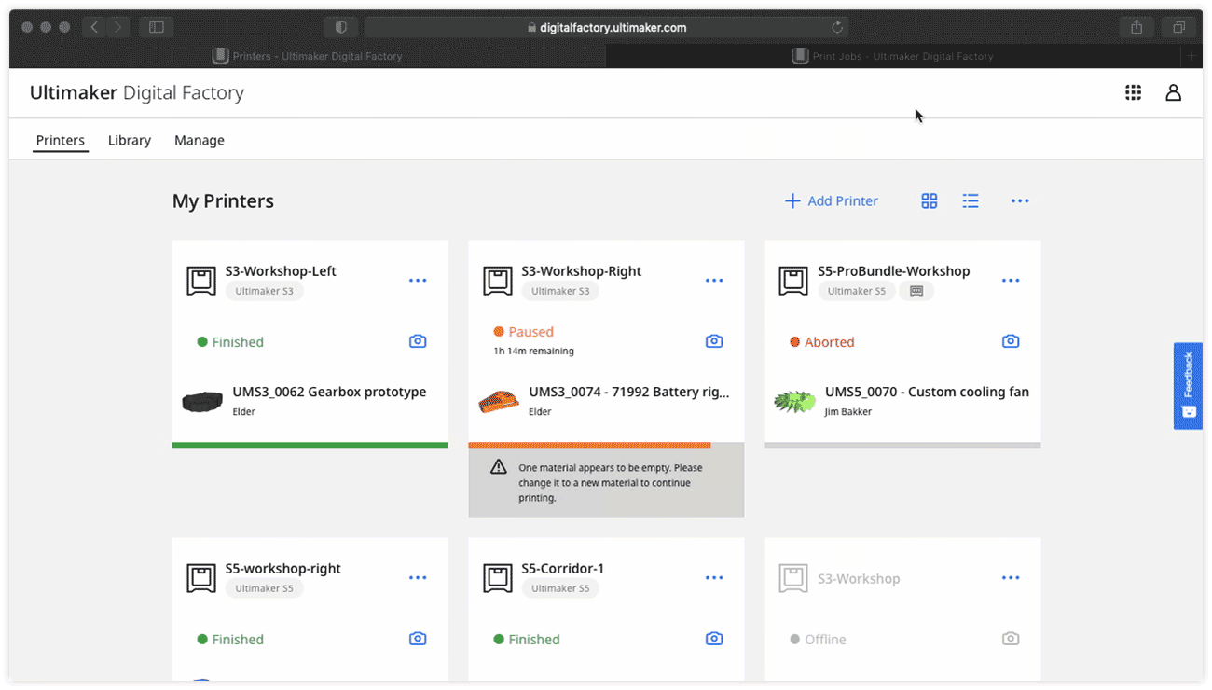This screenshot has width=1212, height=690.
Task: Open S5-ProBundle-Workshop card options menu
Action: pyautogui.click(x=1011, y=280)
